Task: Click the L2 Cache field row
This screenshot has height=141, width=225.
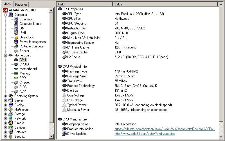Action: click(74, 57)
